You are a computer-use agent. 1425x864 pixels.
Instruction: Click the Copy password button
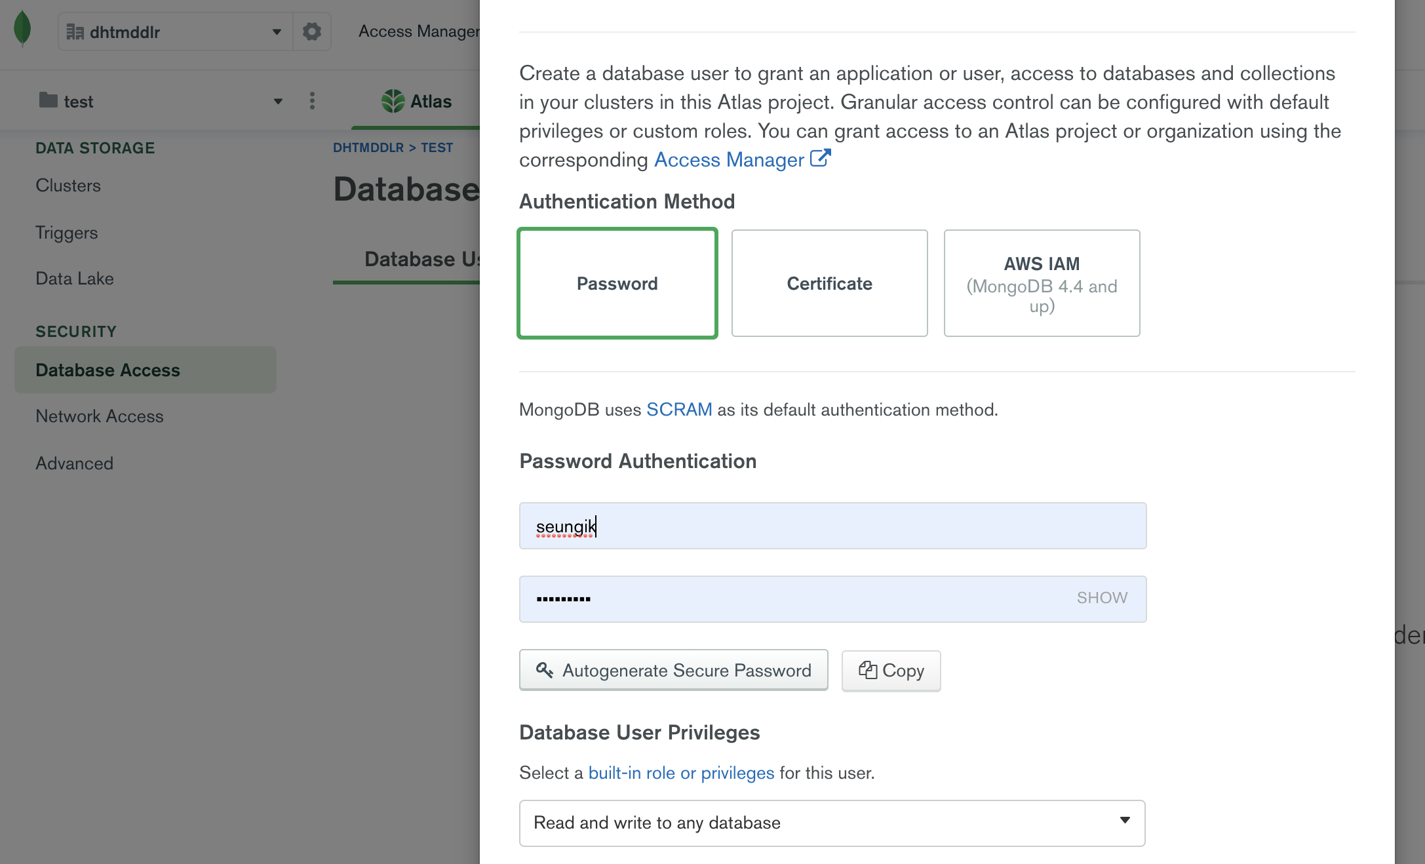tap(891, 671)
